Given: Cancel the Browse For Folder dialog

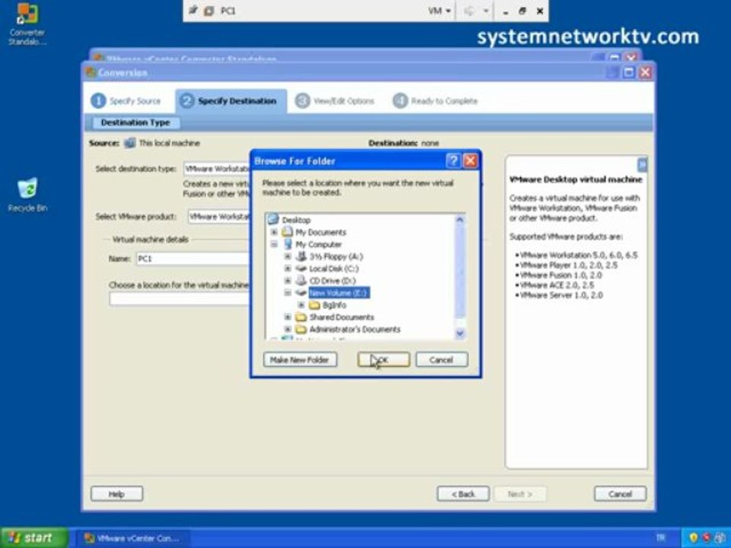Looking at the screenshot, I should [x=442, y=360].
